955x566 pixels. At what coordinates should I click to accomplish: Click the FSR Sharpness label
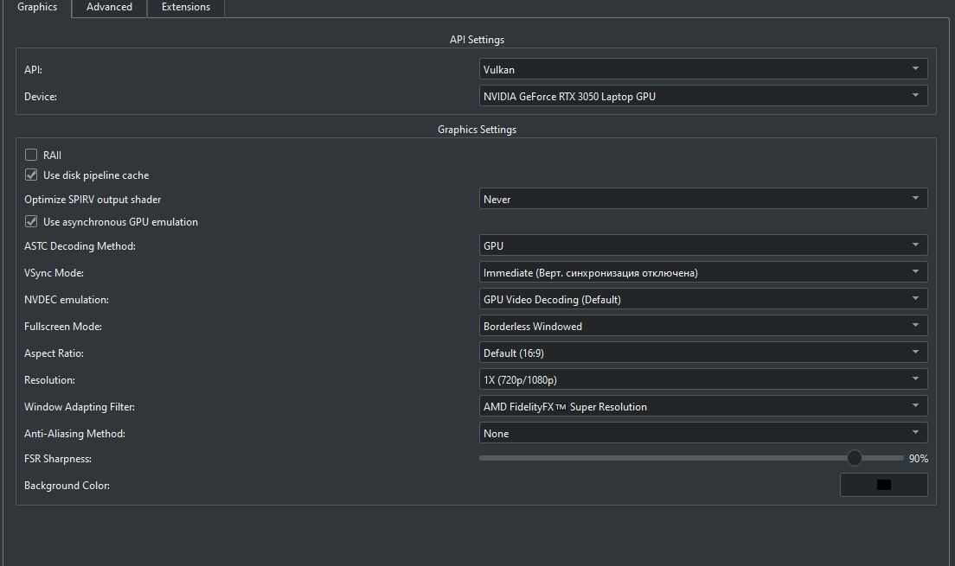58,459
